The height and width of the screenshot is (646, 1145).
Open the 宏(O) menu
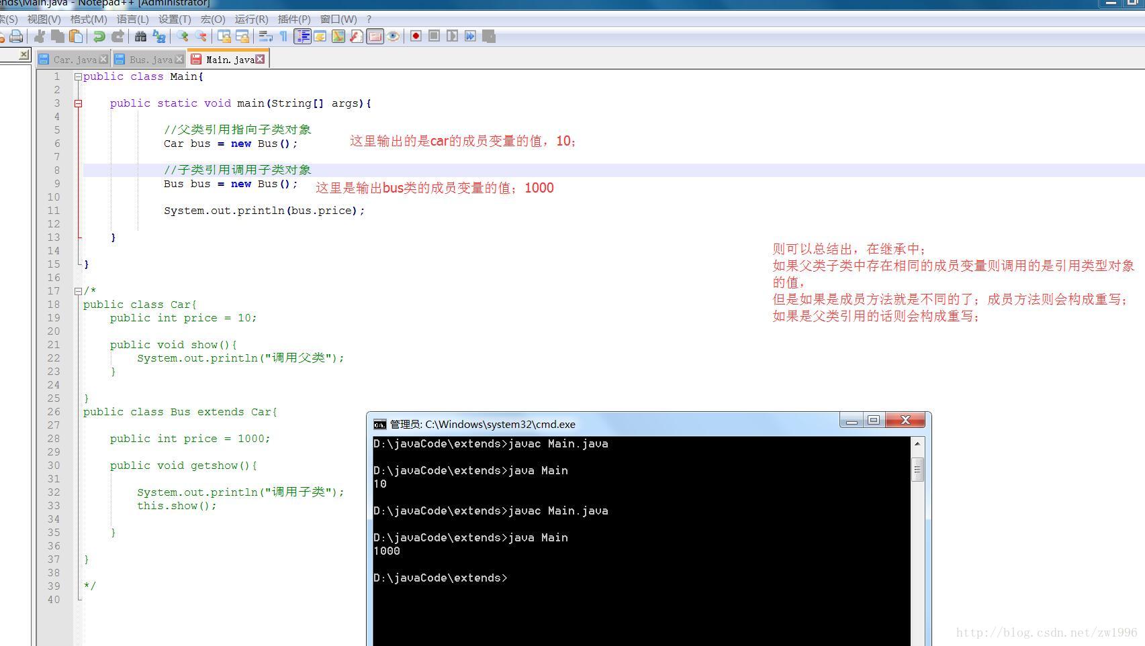pos(213,19)
